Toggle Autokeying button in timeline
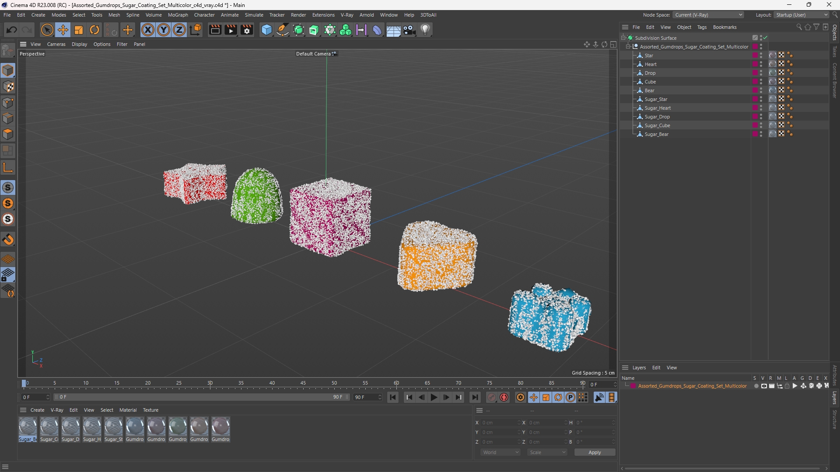 504,397
